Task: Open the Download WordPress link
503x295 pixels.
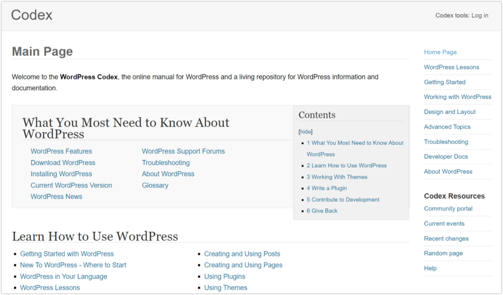Action: pos(63,163)
